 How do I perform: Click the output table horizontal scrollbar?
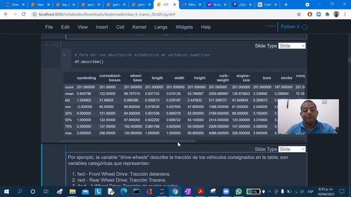[x=127, y=141]
